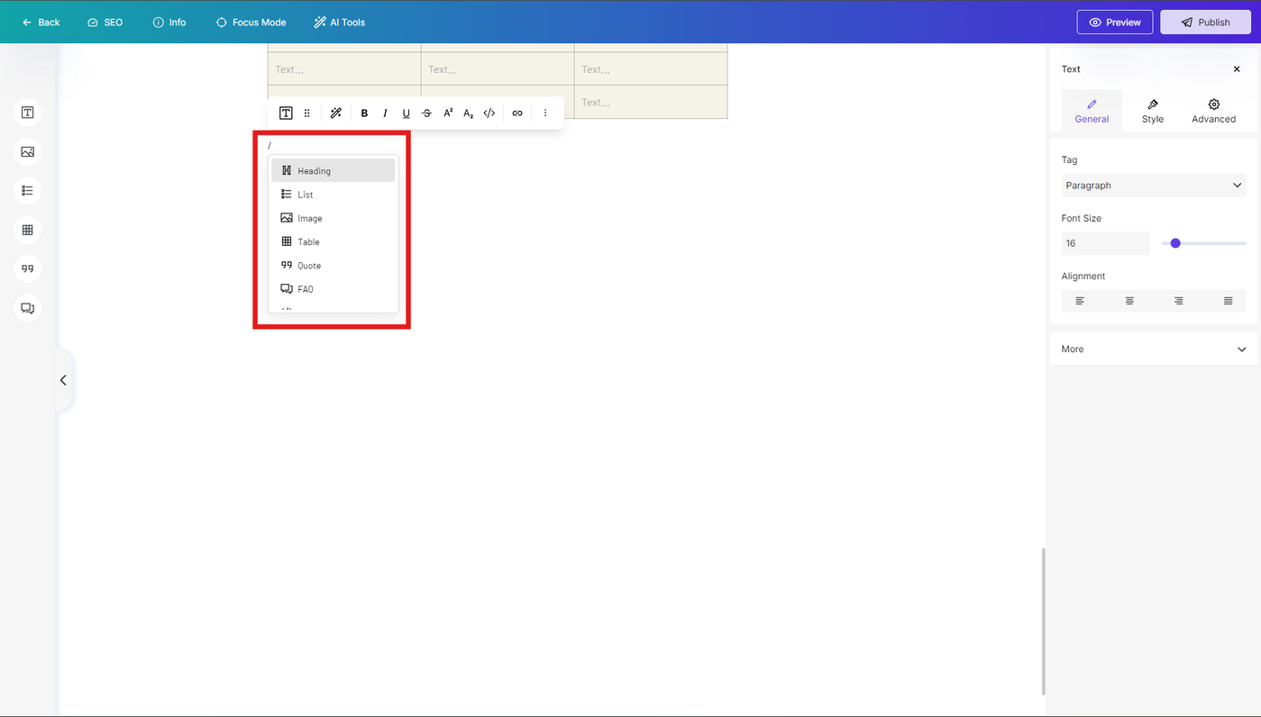
Task: Open inline code formatting icon
Action: pyautogui.click(x=489, y=113)
